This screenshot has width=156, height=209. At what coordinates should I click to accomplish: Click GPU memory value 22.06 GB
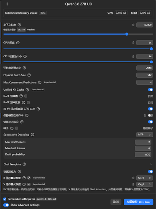pyautogui.click(x=121, y=13)
